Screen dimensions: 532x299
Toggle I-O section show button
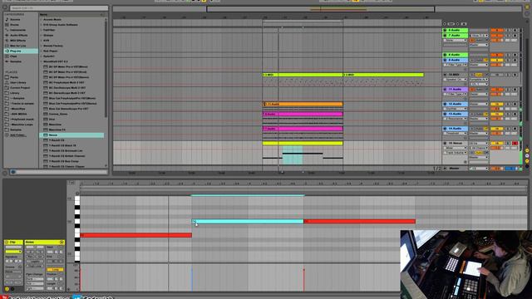[x=527, y=150]
